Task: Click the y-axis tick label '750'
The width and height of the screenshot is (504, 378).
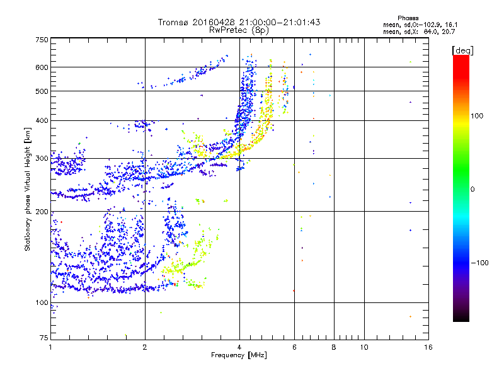Action: (x=42, y=40)
